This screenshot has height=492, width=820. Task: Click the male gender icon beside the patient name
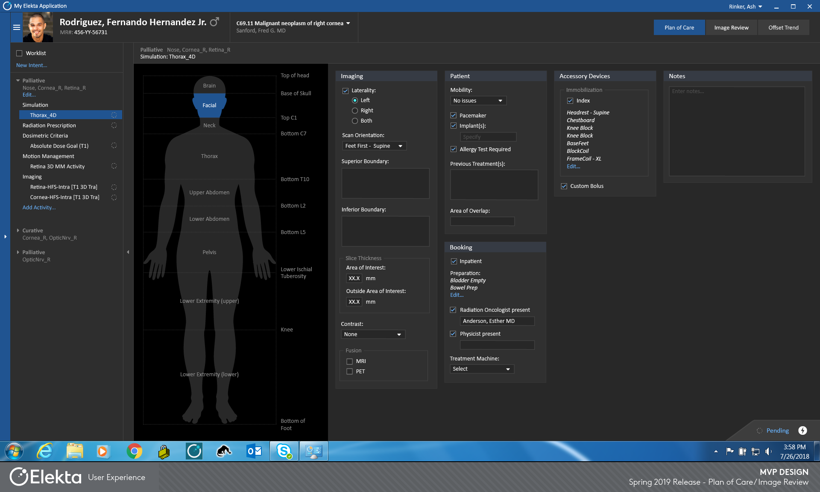point(214,21)
